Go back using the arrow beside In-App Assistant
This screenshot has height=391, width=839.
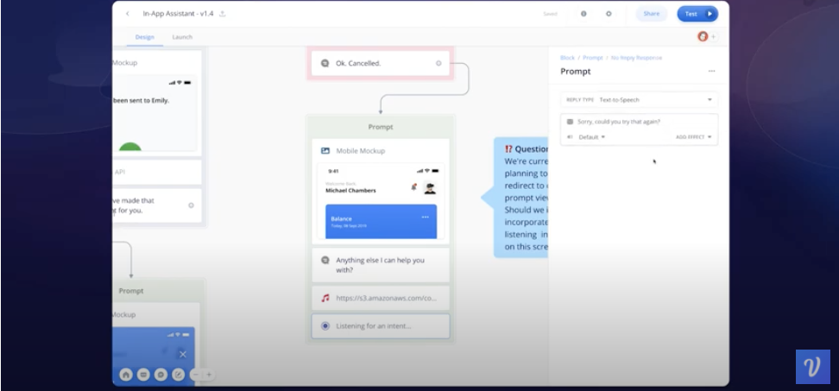128,14
